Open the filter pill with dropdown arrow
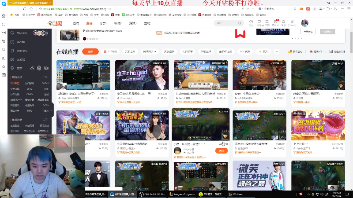This screenshot has height=198, width=353. tap(150, 51)
